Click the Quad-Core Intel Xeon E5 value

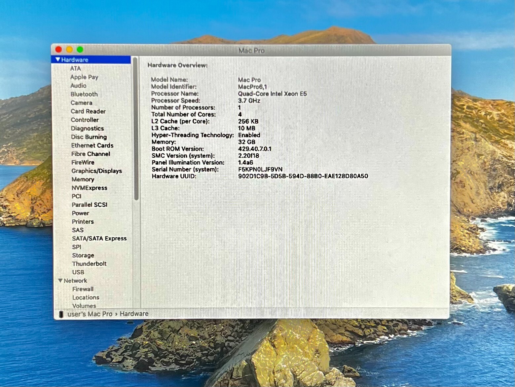pyautogui.click(x=272, y=94)
